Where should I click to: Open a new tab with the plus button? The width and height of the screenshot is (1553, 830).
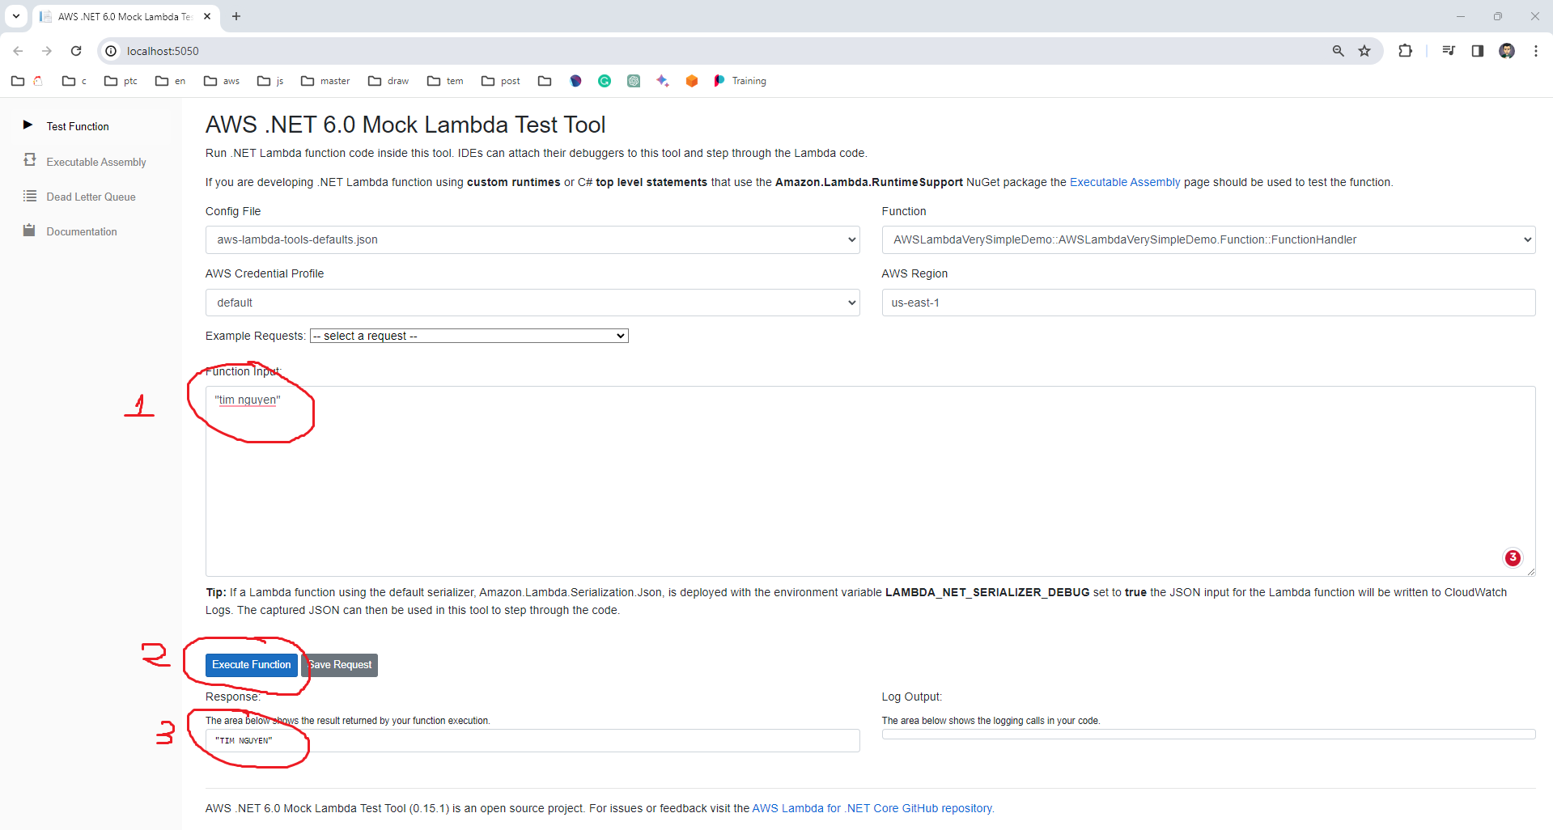236,16
